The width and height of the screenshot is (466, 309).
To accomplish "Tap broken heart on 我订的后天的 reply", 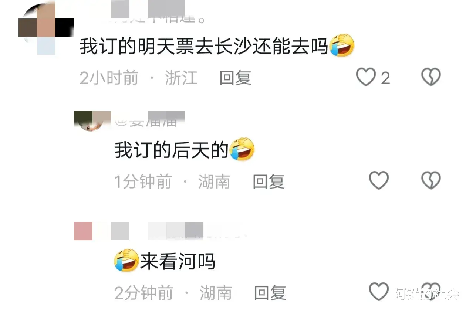I will (x=431, y=180).
